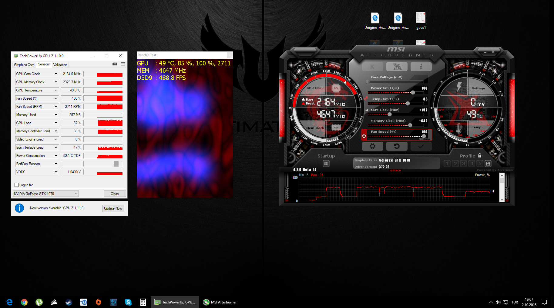This screenshot has height=308, width=554.
Task: Open Corsair utility from the taskbar
Action: (54, 302)
